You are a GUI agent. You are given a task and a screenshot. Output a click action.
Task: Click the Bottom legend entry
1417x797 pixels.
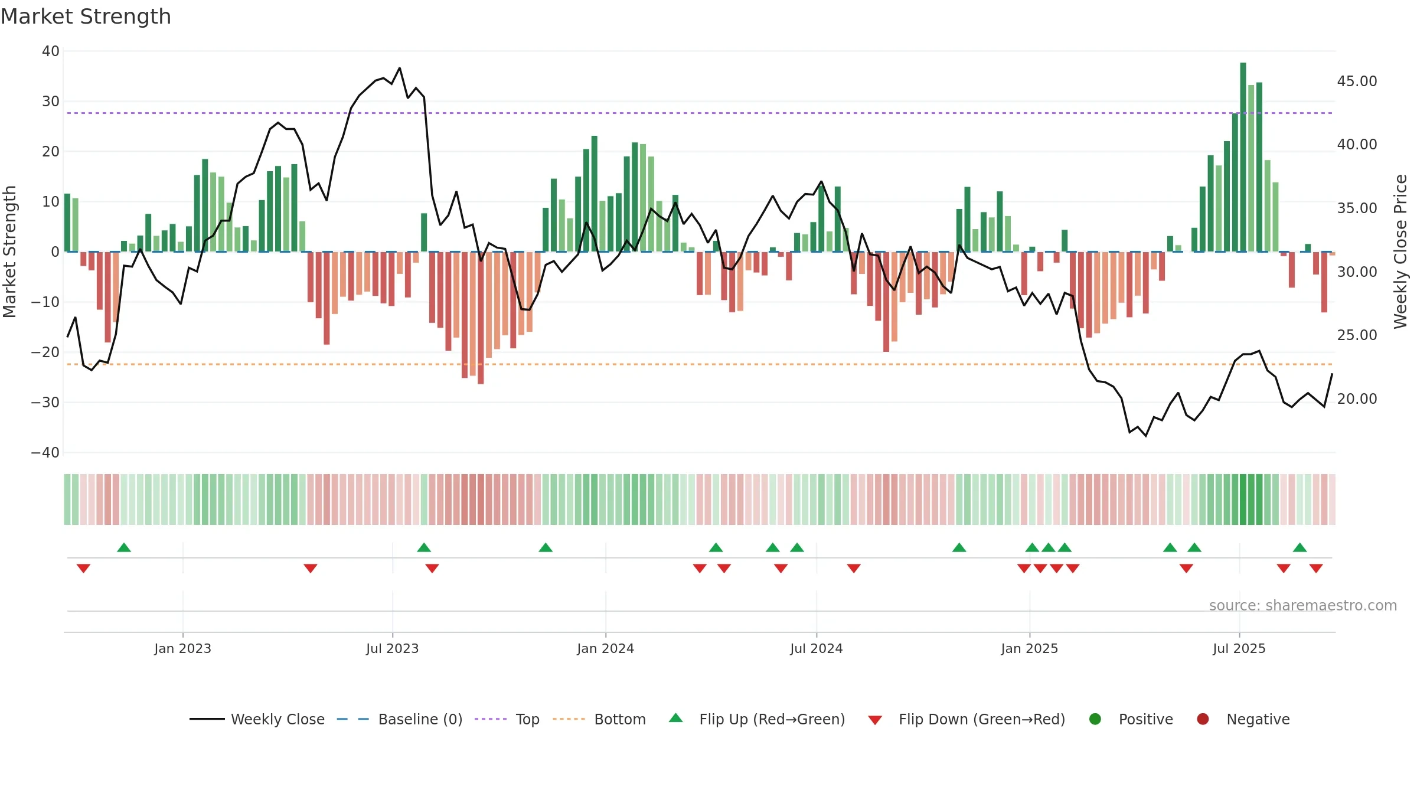(599, 719)
